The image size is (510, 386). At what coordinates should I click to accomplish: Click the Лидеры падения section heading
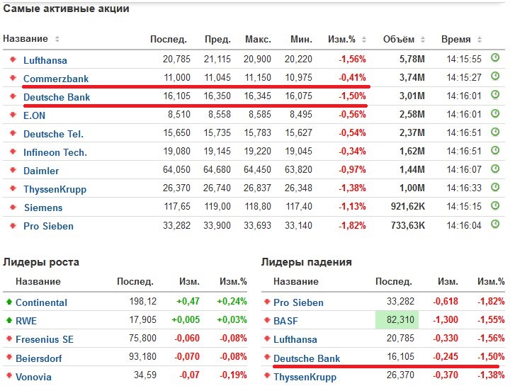point(307,262)
